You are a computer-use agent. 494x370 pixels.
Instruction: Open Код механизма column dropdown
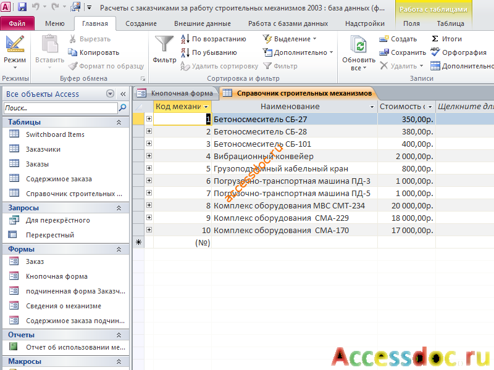[206, 107]
